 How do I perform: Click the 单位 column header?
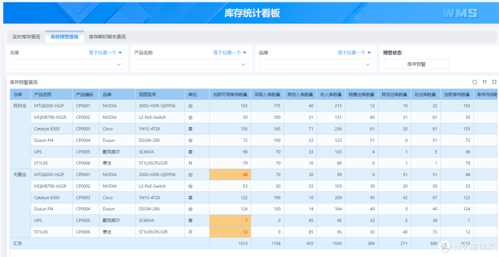pyautogui.click(x=197, y=95)
